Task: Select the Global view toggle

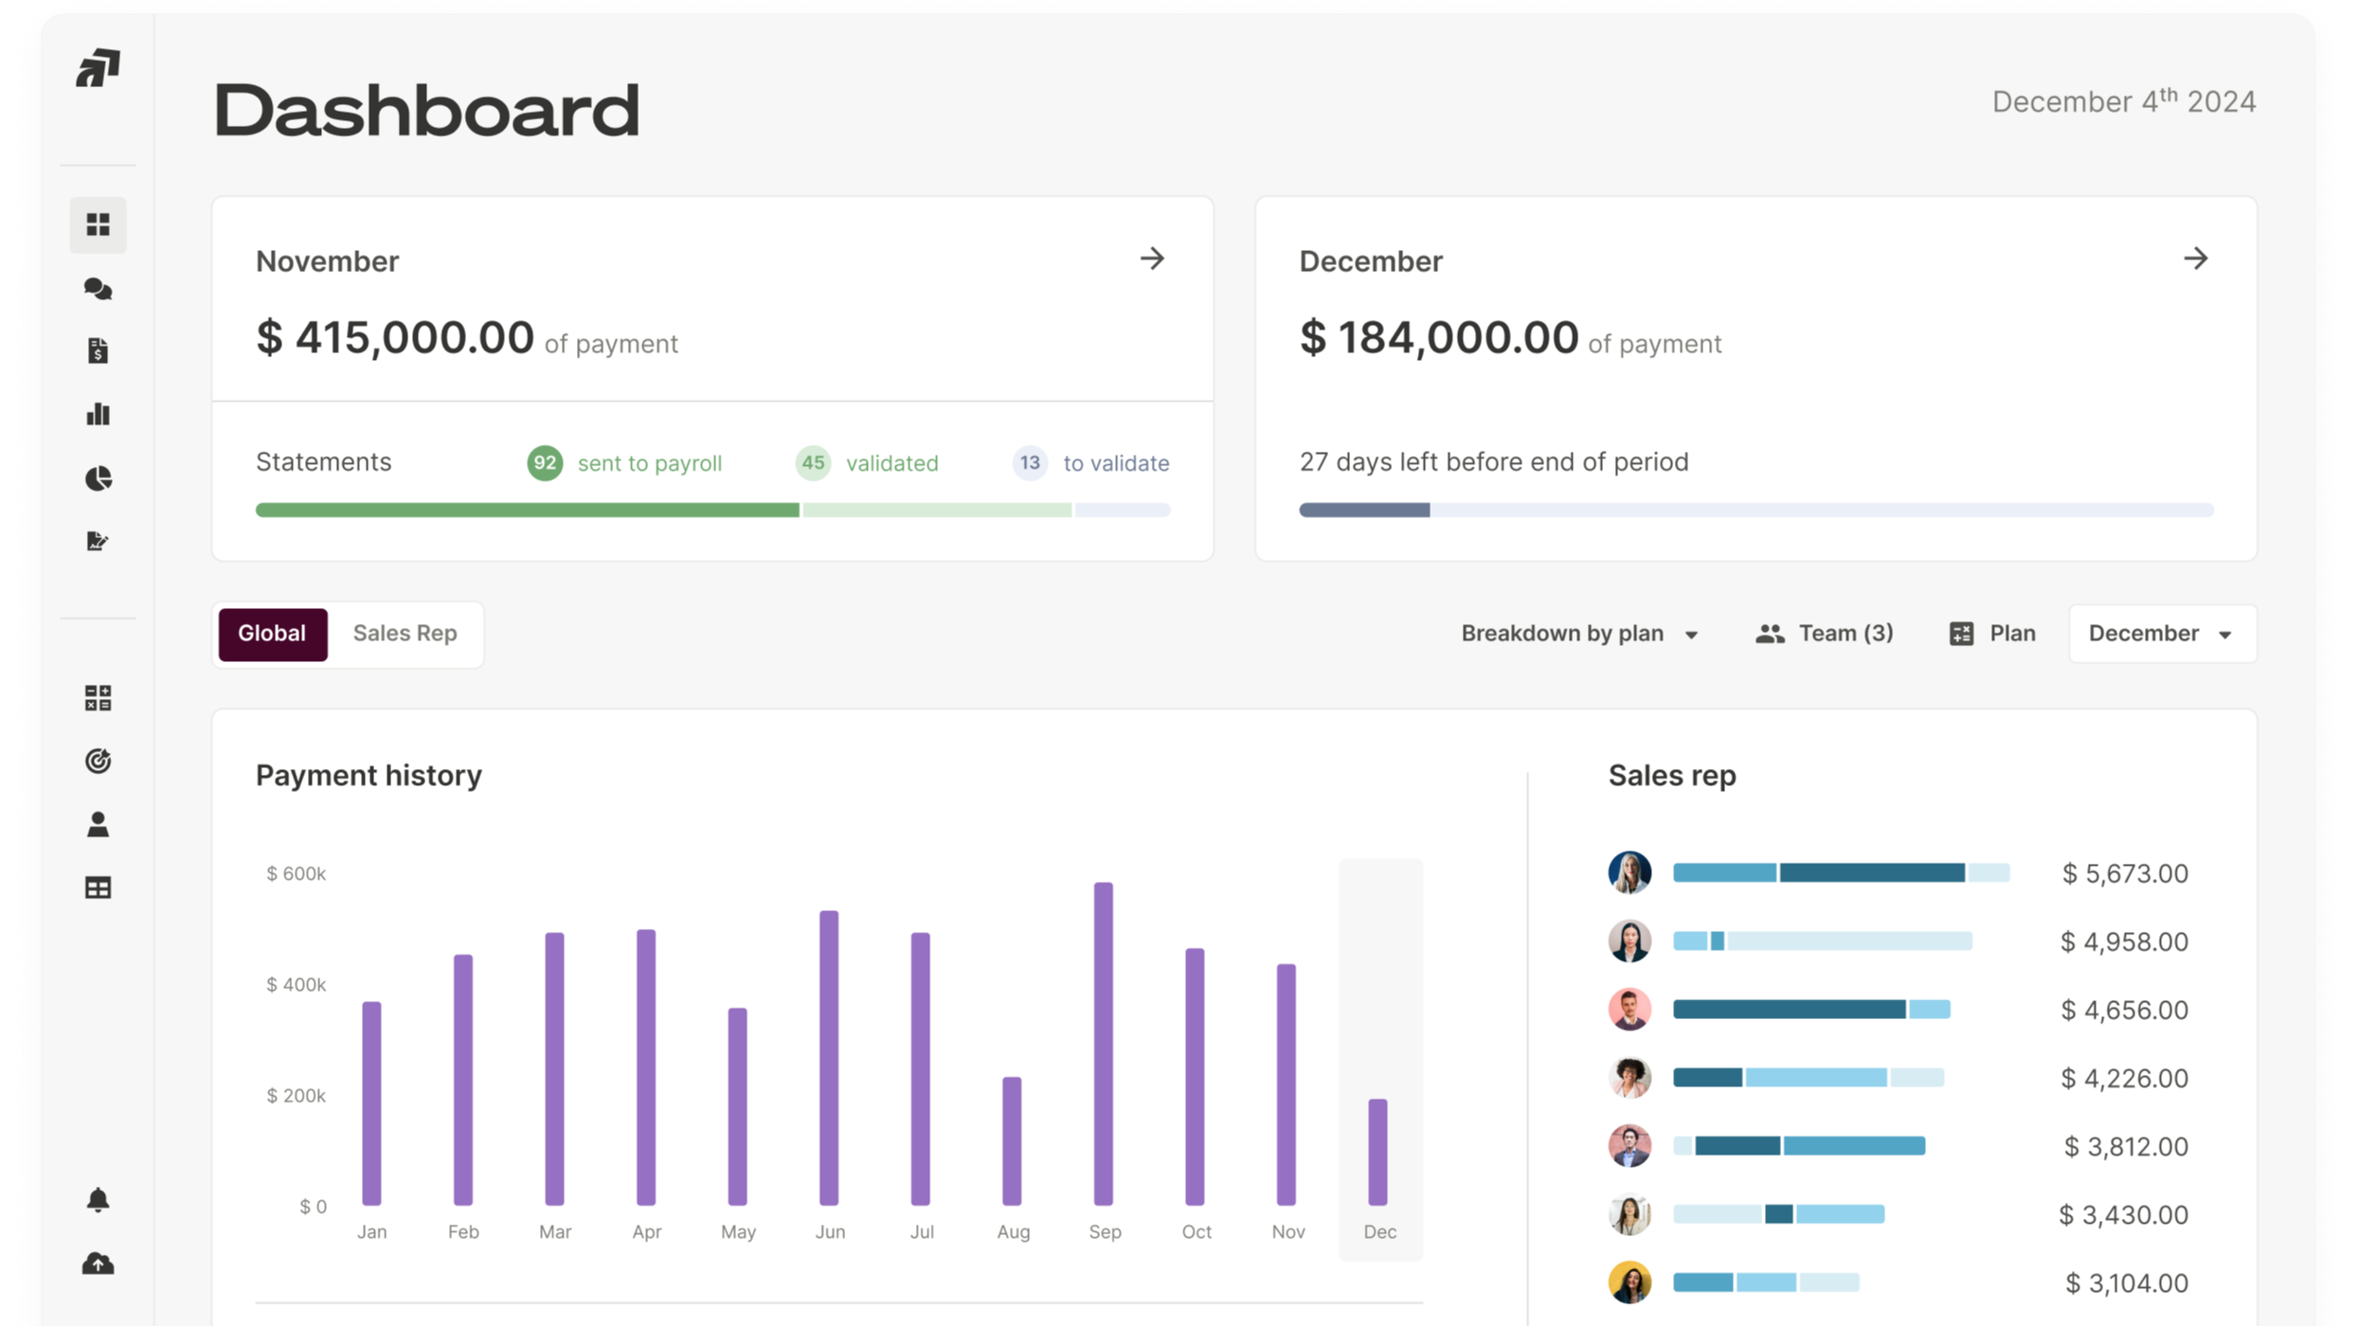Action: pos(272,634)
